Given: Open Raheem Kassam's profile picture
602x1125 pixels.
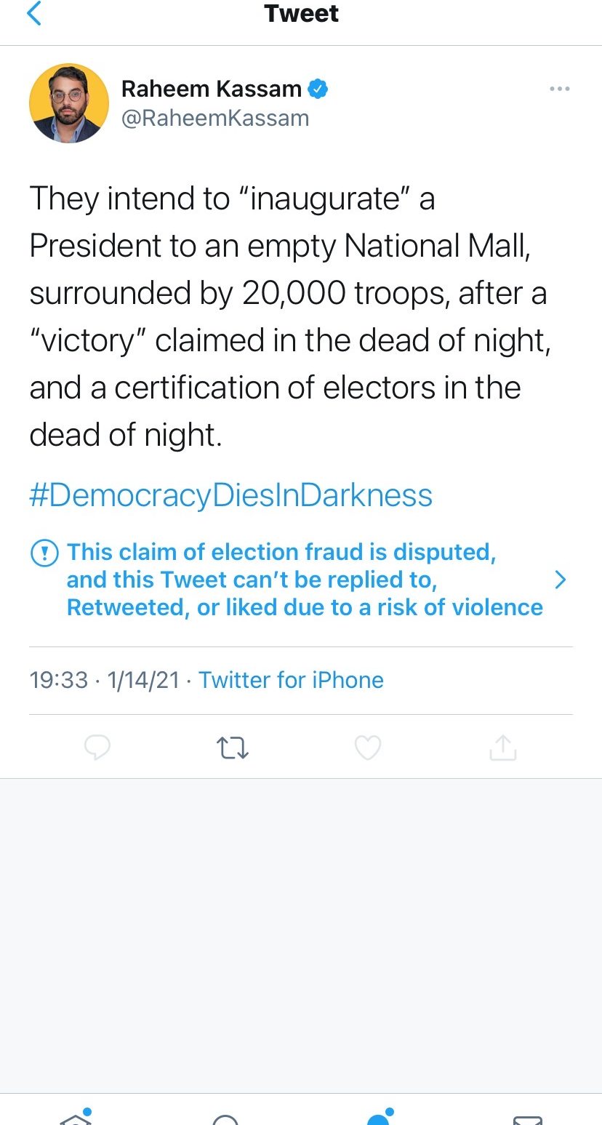Looking at the screenshot, I should click(x=69, y=103).
